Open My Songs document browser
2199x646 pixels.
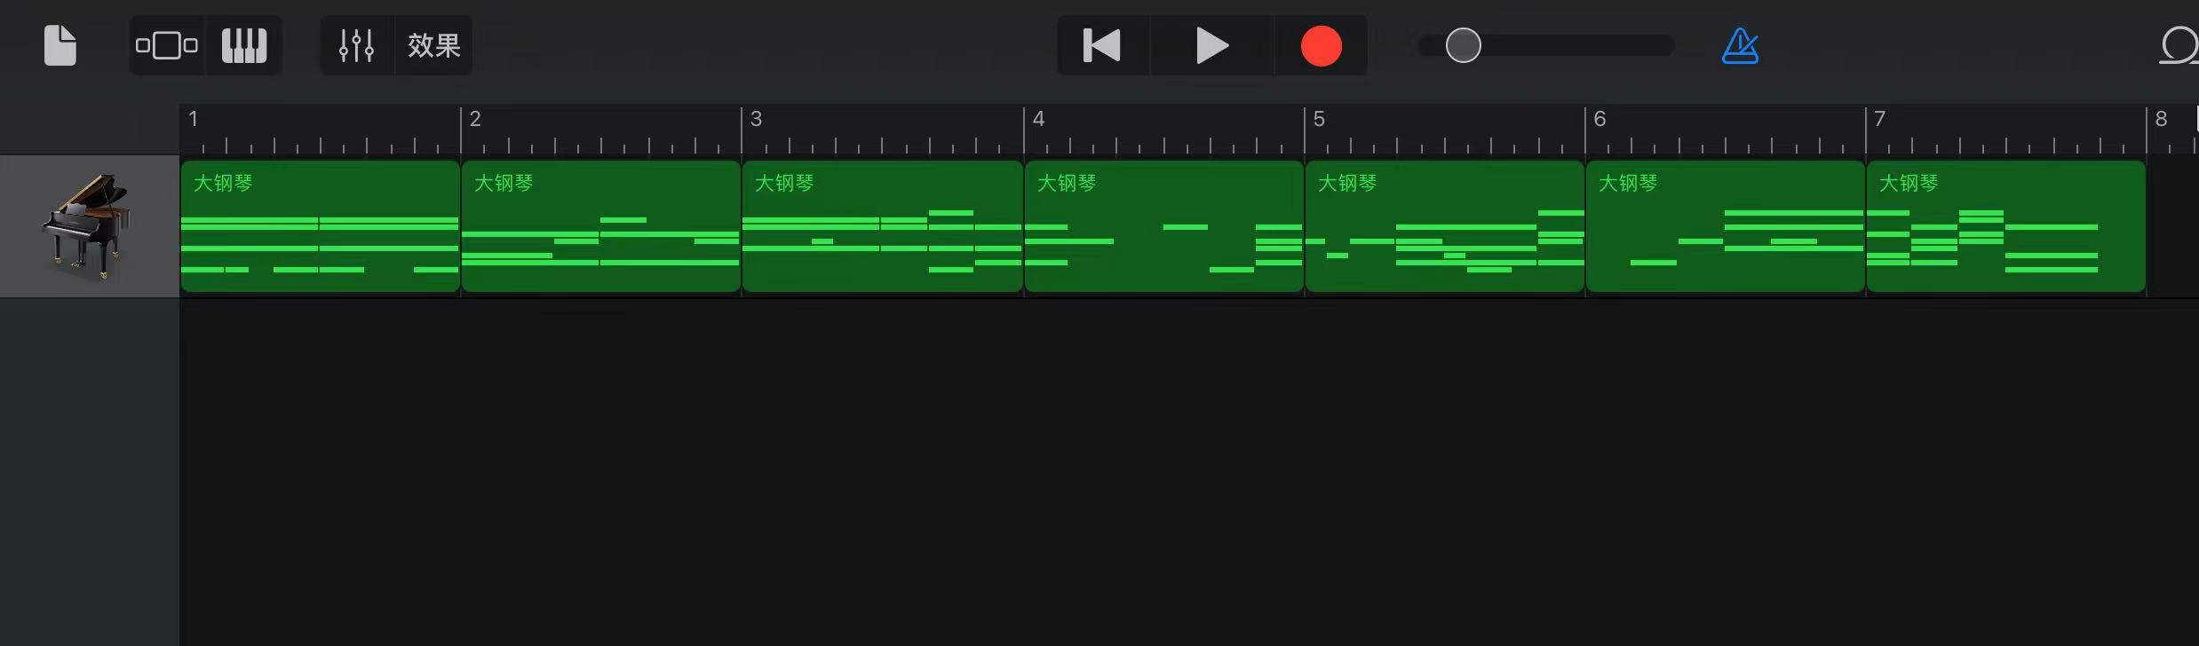tap(60, 45)
